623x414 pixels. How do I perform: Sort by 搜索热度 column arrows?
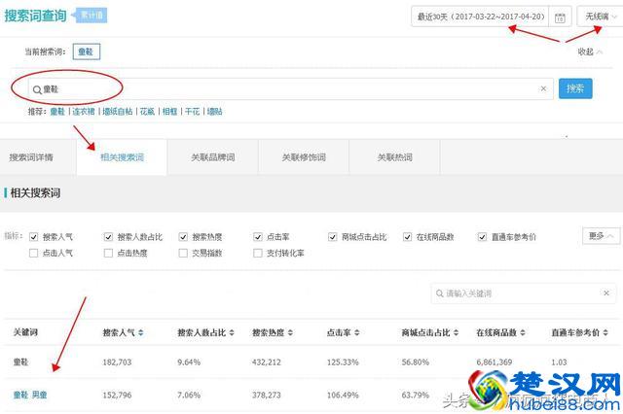(290, 332)
